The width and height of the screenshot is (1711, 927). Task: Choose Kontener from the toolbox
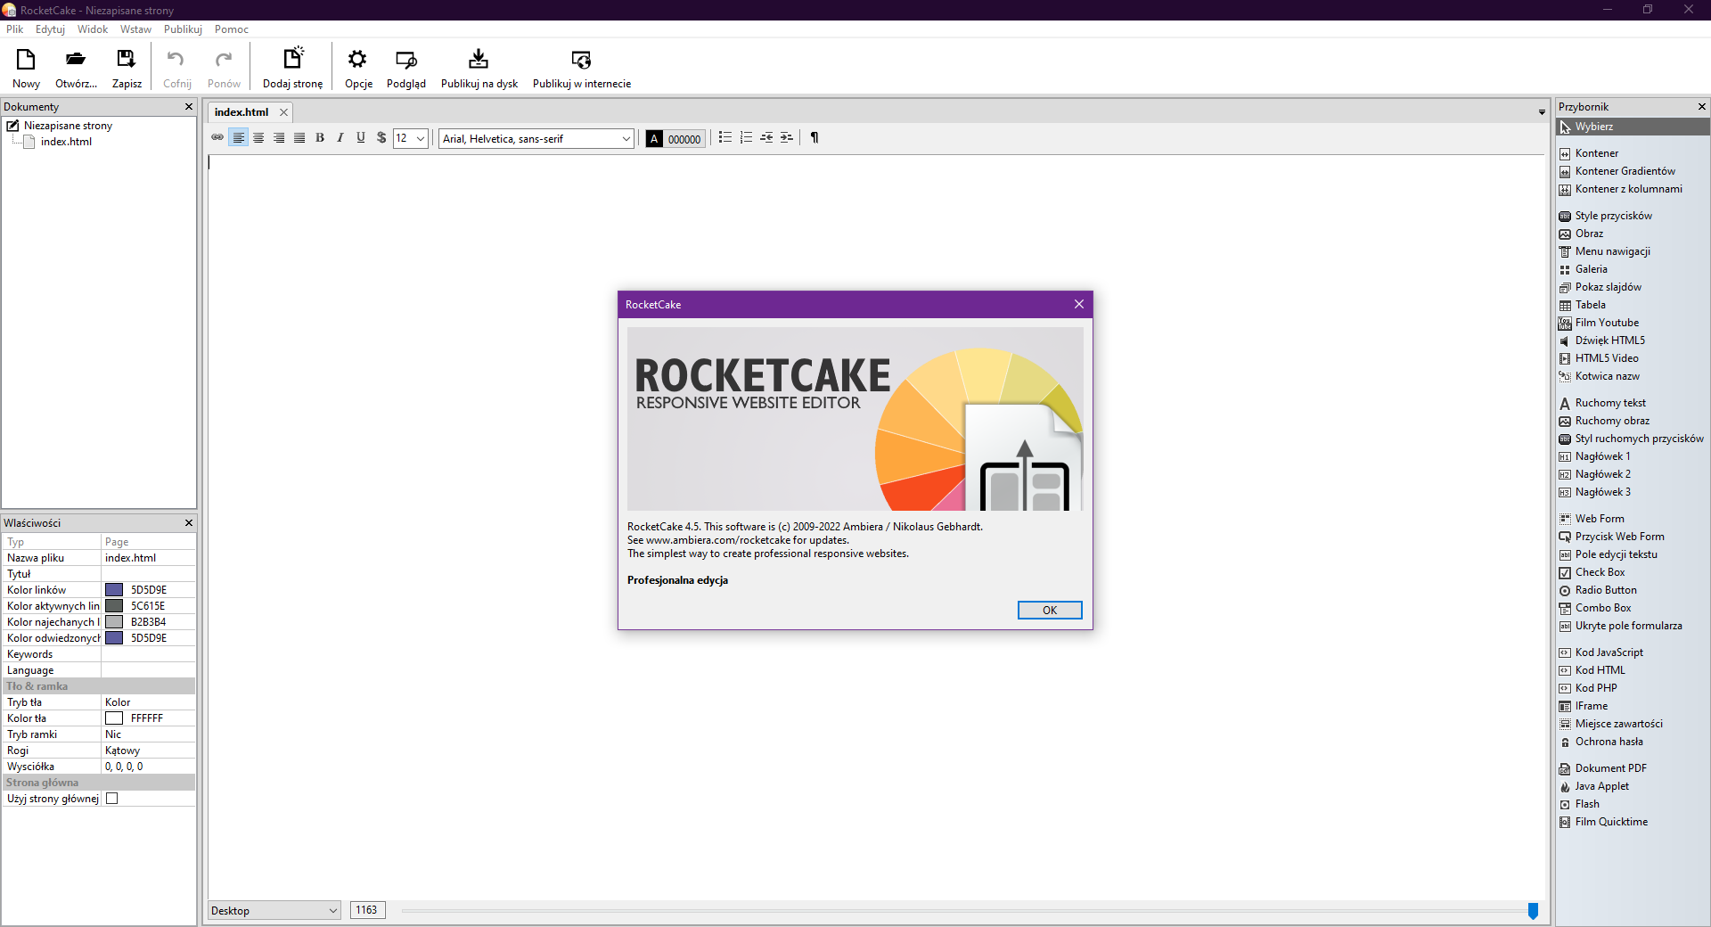(x=1596, y=153)
